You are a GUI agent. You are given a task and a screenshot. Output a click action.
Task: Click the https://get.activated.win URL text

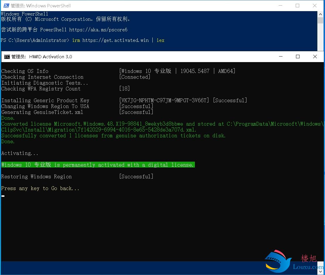tap(115, 40)
